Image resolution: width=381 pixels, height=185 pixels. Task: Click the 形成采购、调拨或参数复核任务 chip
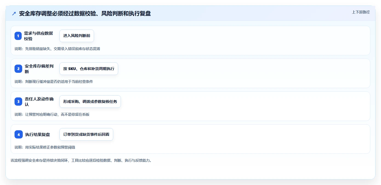click(x=90, y=102)
